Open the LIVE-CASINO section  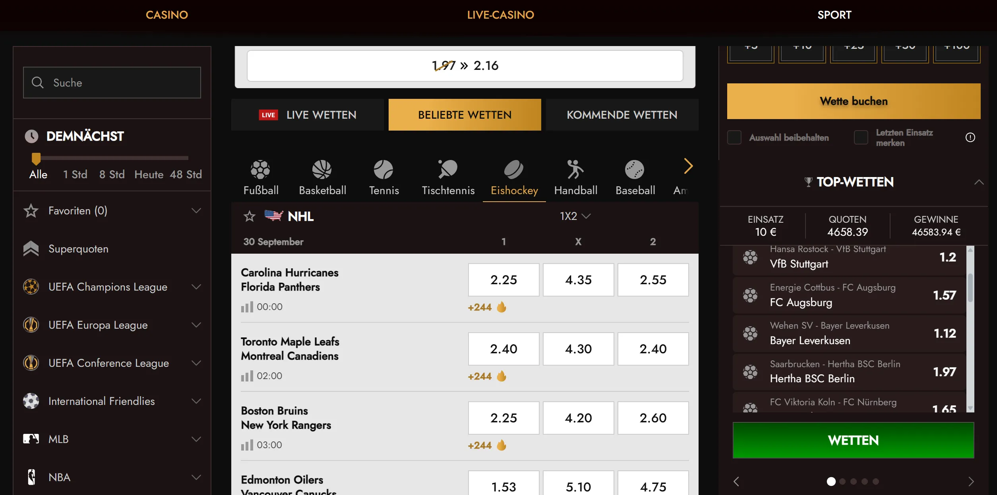(x=500, y=15)
